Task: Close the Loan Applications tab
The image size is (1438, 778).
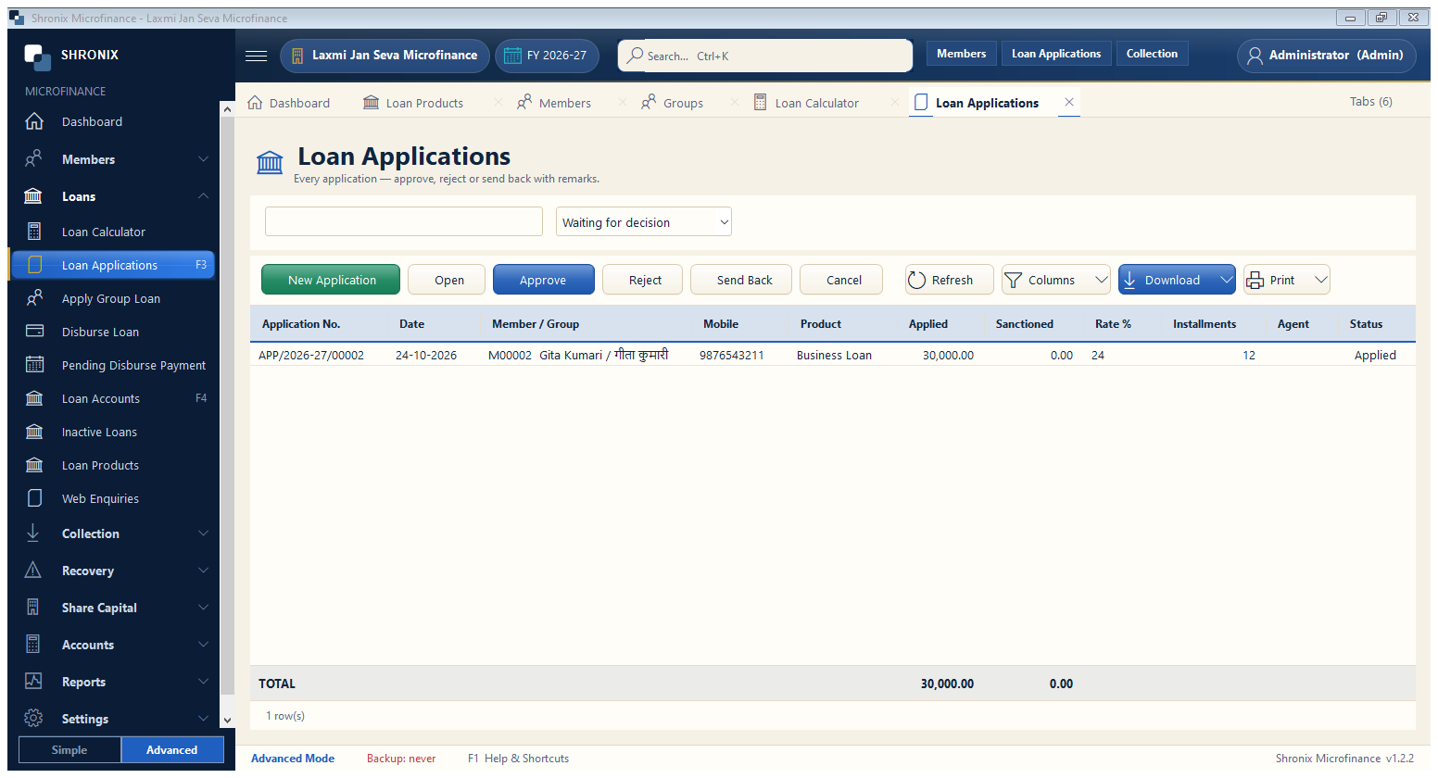Action: [x=1069, y=102]
